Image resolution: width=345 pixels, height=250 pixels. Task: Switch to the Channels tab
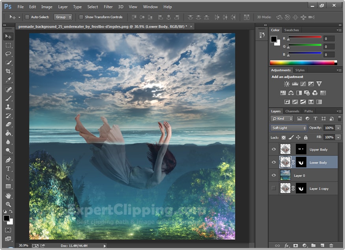[x=292, y=111]
